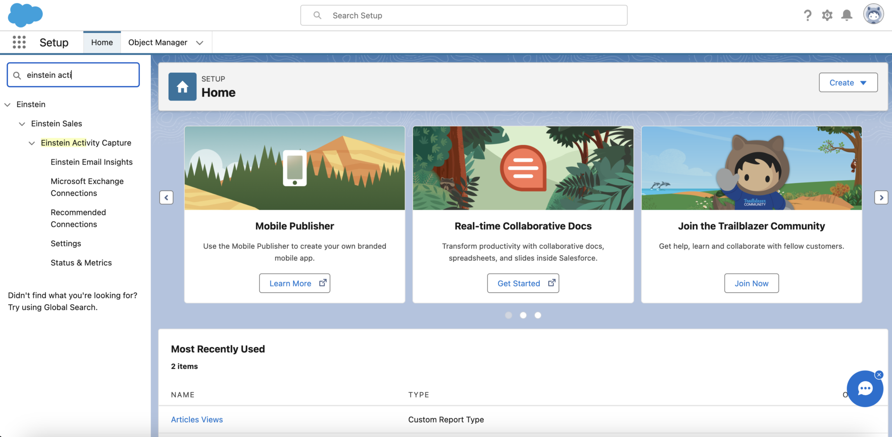Click the Quick Find box with 'einstein acti'
The height and width of the screenshot is (437, 892).
pyautogui.click(x=73, y=75)
